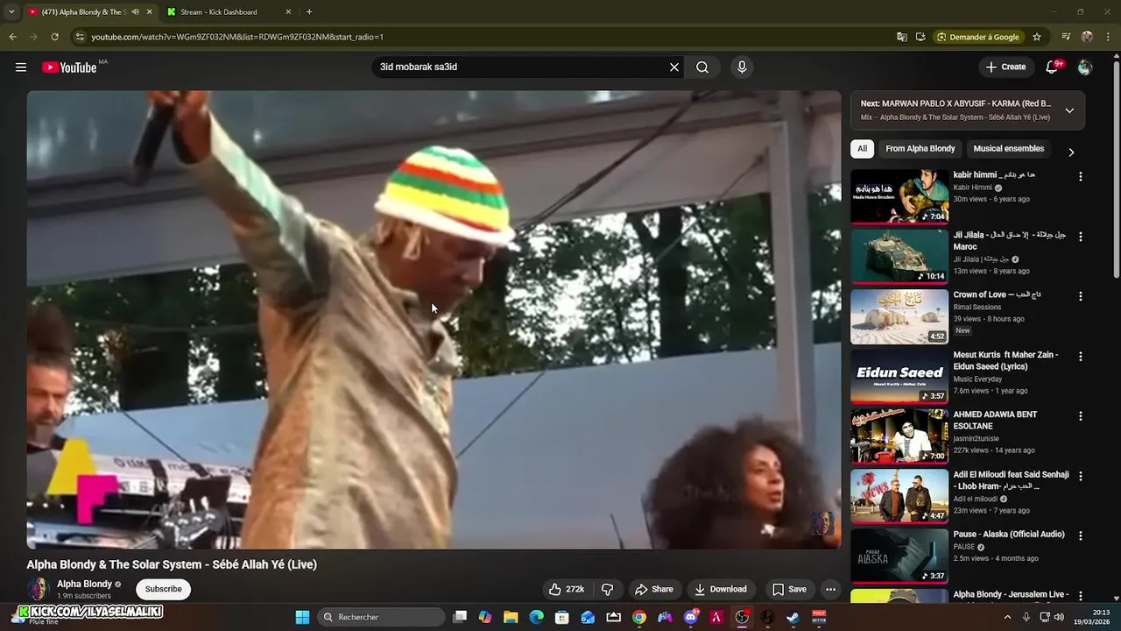Share the video
1121x631 pixels.
pyautogui.click(x=654, y=589)
